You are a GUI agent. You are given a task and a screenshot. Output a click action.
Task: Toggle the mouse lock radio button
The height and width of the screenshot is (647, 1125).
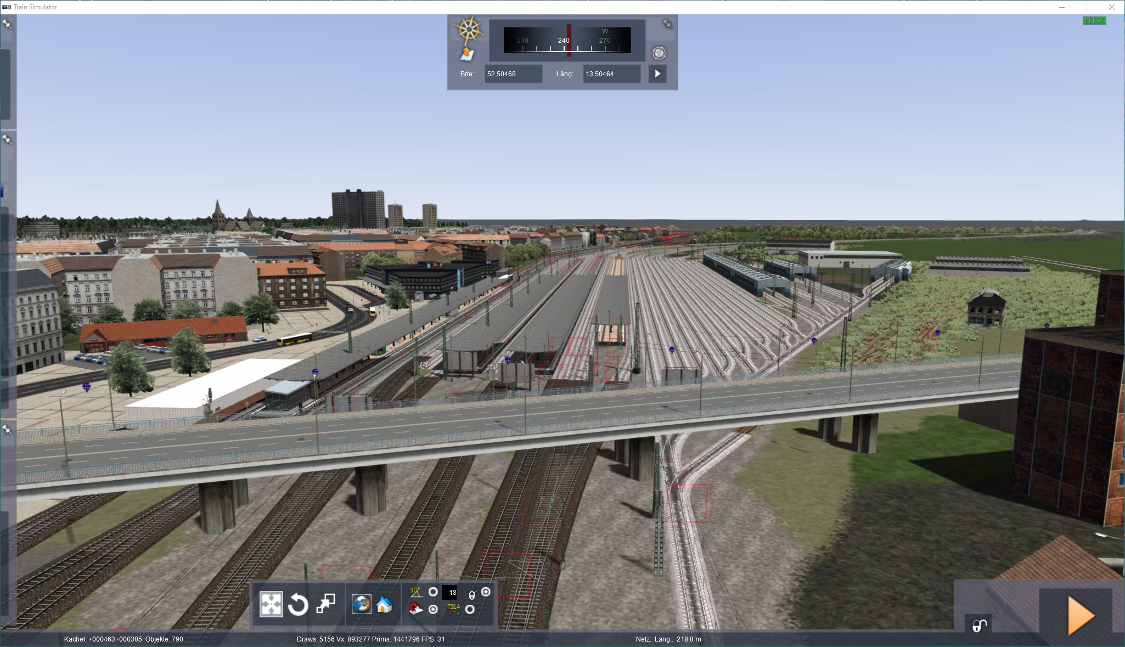(x=486, y=592)
